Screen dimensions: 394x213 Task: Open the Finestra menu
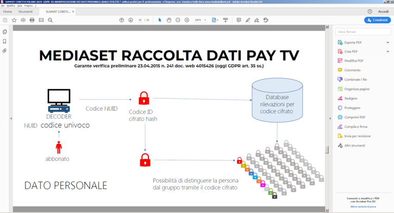(x=28, y=6)
